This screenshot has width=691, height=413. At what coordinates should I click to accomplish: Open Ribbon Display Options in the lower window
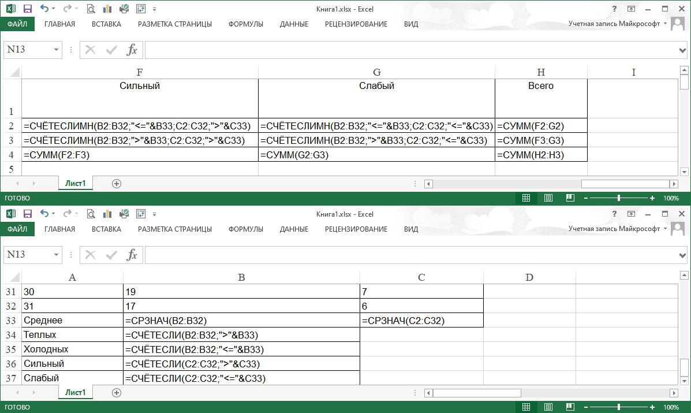(x=631, y=214)
